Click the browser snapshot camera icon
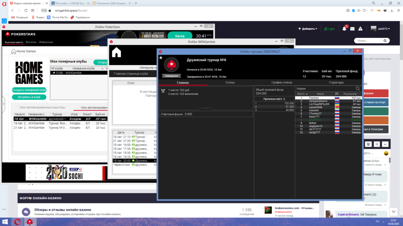Screen dimensions: 403x226 coord(348,10)
